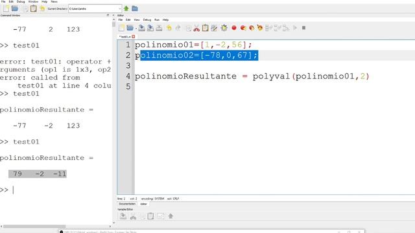Switch to Documentation tab
Image resolution: width=415 pixels, height=233 pixels.
[x=127, y=204]
